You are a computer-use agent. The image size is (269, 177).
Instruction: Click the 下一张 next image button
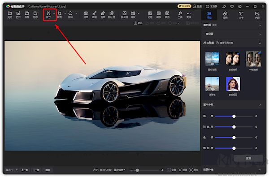coord(36,170)
